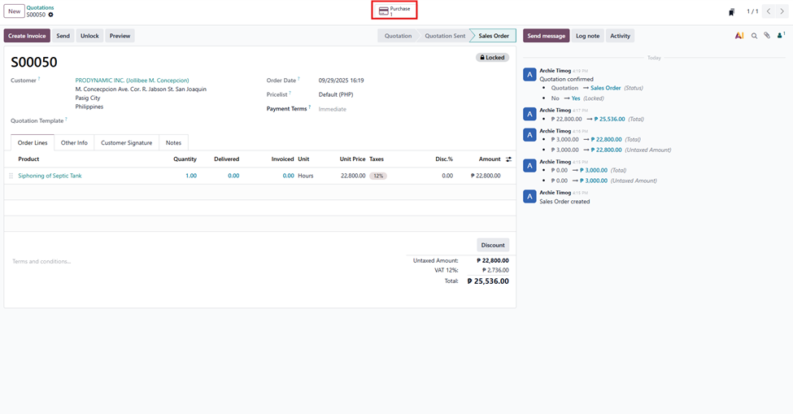Switch to the Other Info tab
The height and width of the screenshot is (414, 793).
pos(74,143)
